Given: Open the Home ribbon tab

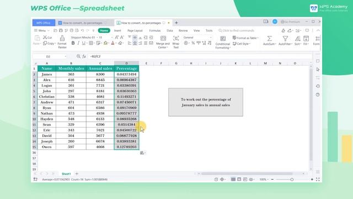Looking at the screenshot, I should 104,30.
